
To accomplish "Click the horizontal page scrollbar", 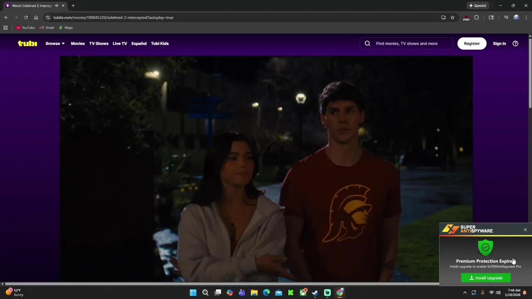I will pyautogui.click(x=222, y=284).
